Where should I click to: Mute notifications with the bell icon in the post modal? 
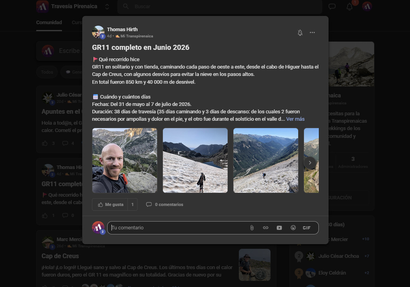(x=300, y=33)
